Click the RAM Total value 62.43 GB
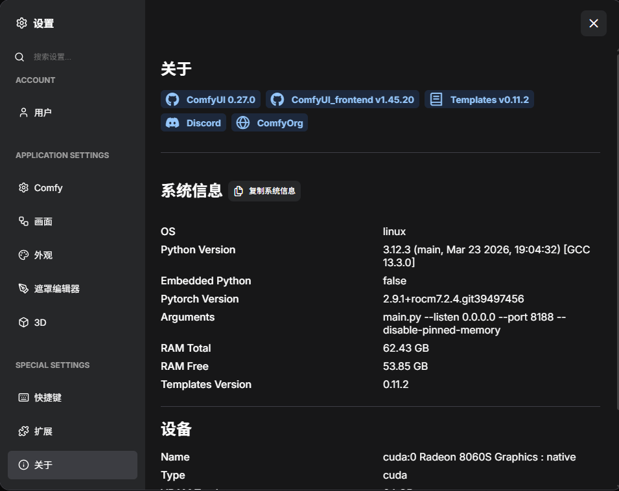The width and height of the screenshot is (619, 491). (x=406, y=348)
